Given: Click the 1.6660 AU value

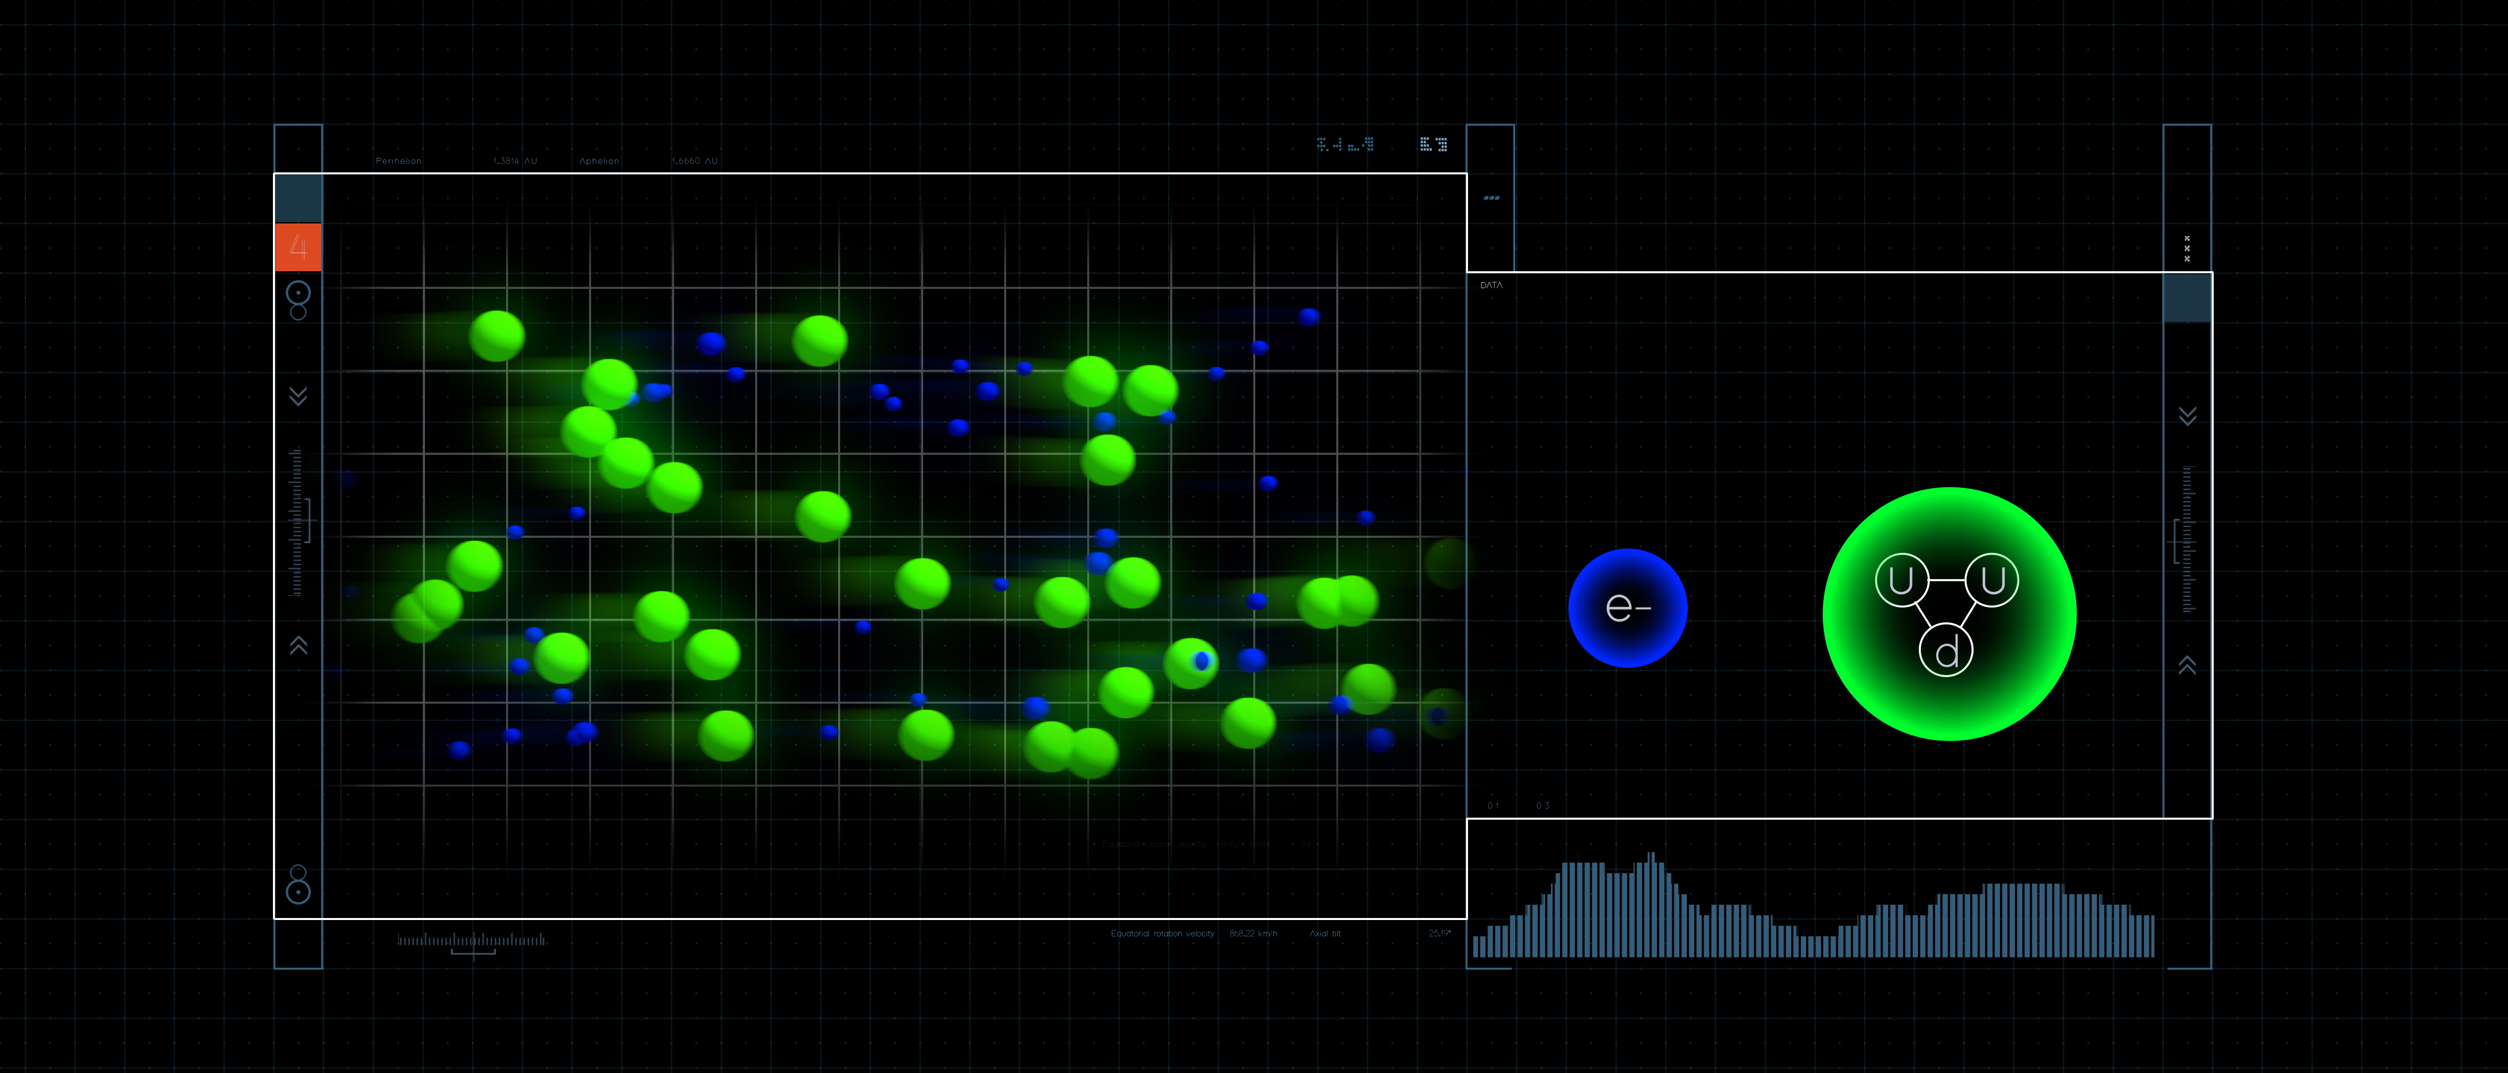Looking at the screenshot, I should pyautogui.click(x=694, y=160).
